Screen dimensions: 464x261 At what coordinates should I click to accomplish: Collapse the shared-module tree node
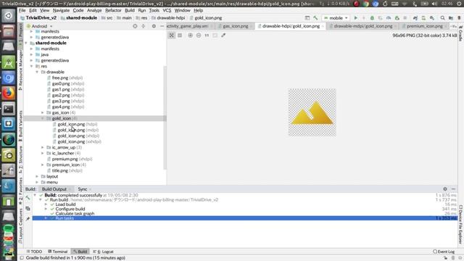26,43
